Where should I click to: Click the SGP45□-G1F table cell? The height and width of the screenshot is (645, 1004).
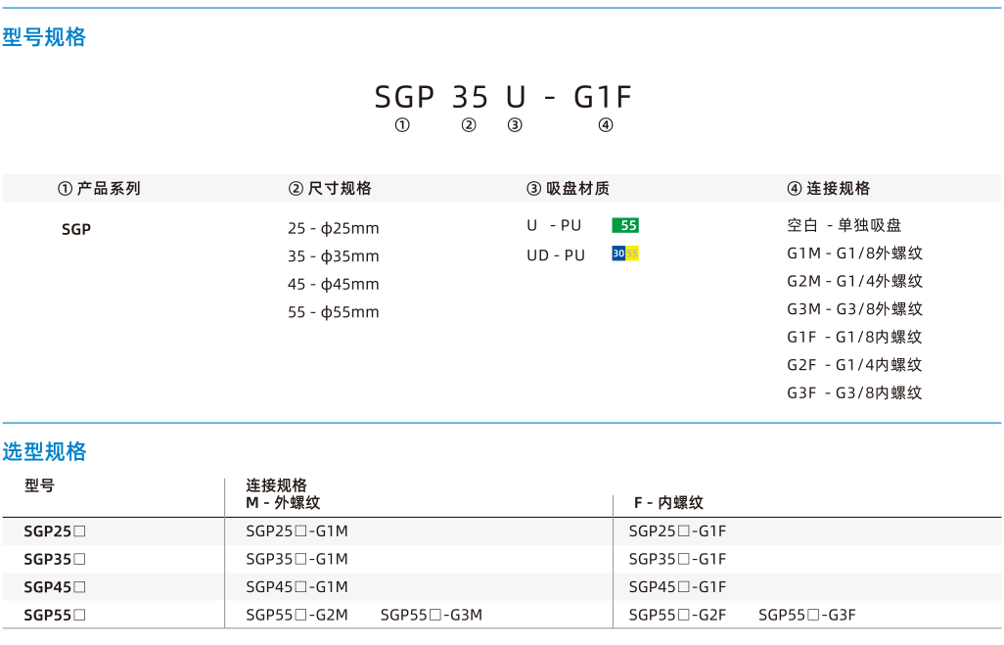click(x=677, y=587)
